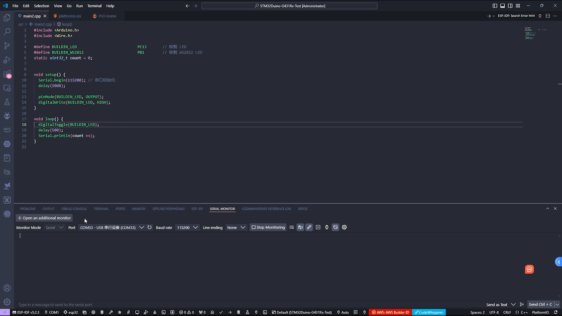Screen dimensions: 562x316
Task: Open the AWS toolkit sidebar
Action: click(x=7, y=130)
